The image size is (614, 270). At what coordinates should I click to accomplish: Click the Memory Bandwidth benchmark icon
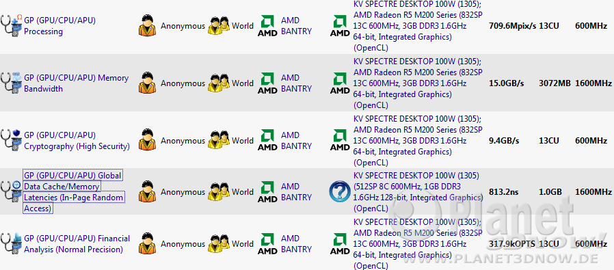click(12, 83)
